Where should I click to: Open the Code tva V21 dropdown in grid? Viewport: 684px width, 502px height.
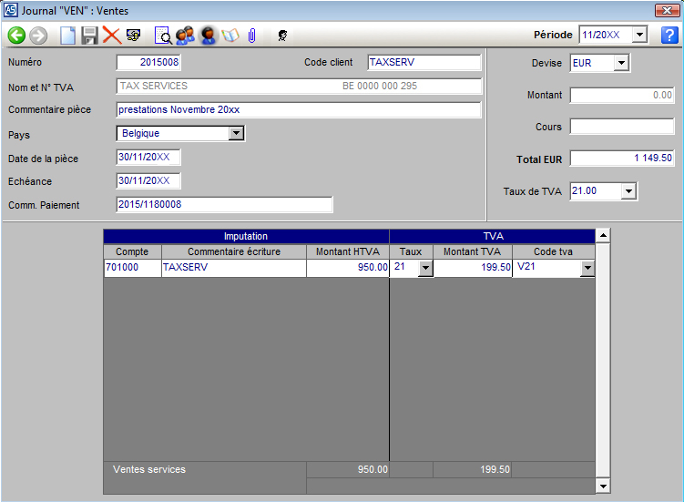point(587,268)
